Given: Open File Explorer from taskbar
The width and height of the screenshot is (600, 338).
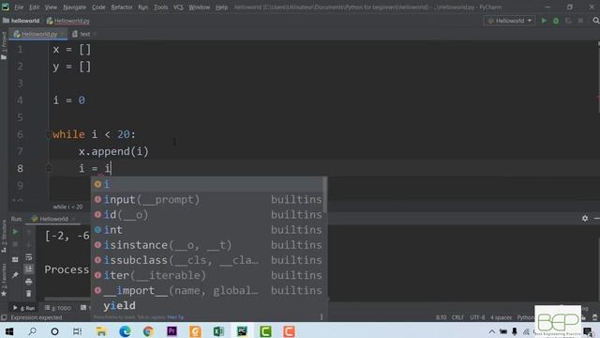Looking at the screenshot, I should coord(101,331).
